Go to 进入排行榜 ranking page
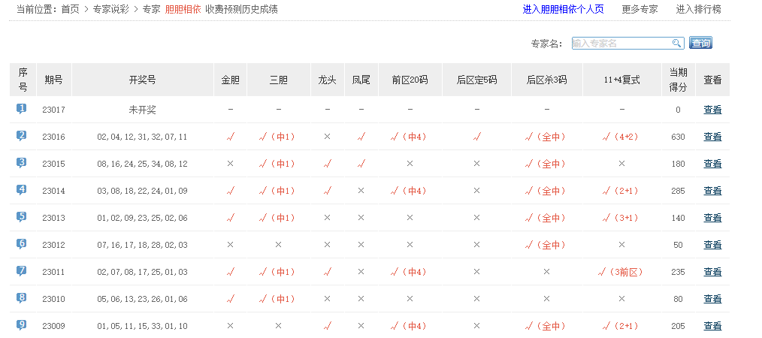The image size is (762, 338). click(x=698, y=10)
